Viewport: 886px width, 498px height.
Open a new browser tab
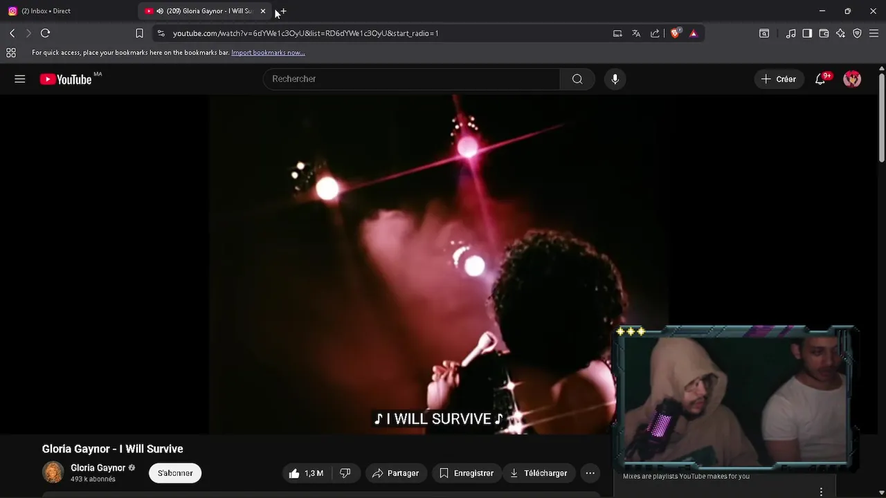pyautogui.click(x=282, y=11)
